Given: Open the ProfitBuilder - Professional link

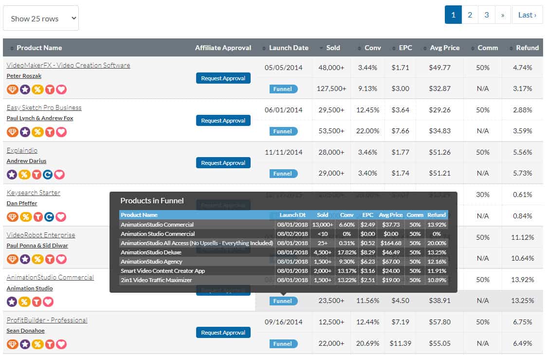Looking at the screenshot, I should coord(47,320).
